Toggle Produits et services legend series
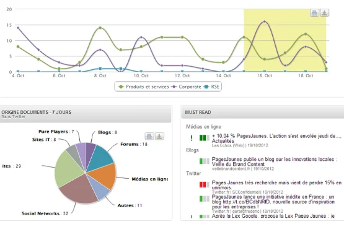 143,87
